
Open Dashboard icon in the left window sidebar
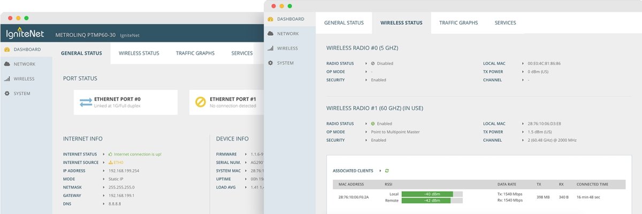tap(7, 49)
